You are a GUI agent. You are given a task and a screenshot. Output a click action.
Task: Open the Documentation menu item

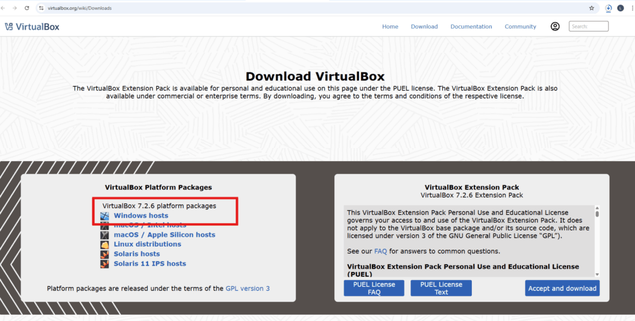(x=471, y=27)
